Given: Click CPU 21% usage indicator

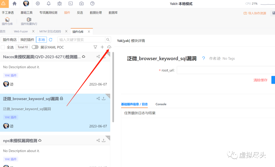Looking at the screenshot, I should pos(251,4).
